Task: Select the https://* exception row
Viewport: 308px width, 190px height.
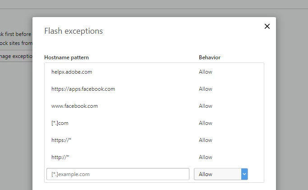Action: (x=154, y=140)
